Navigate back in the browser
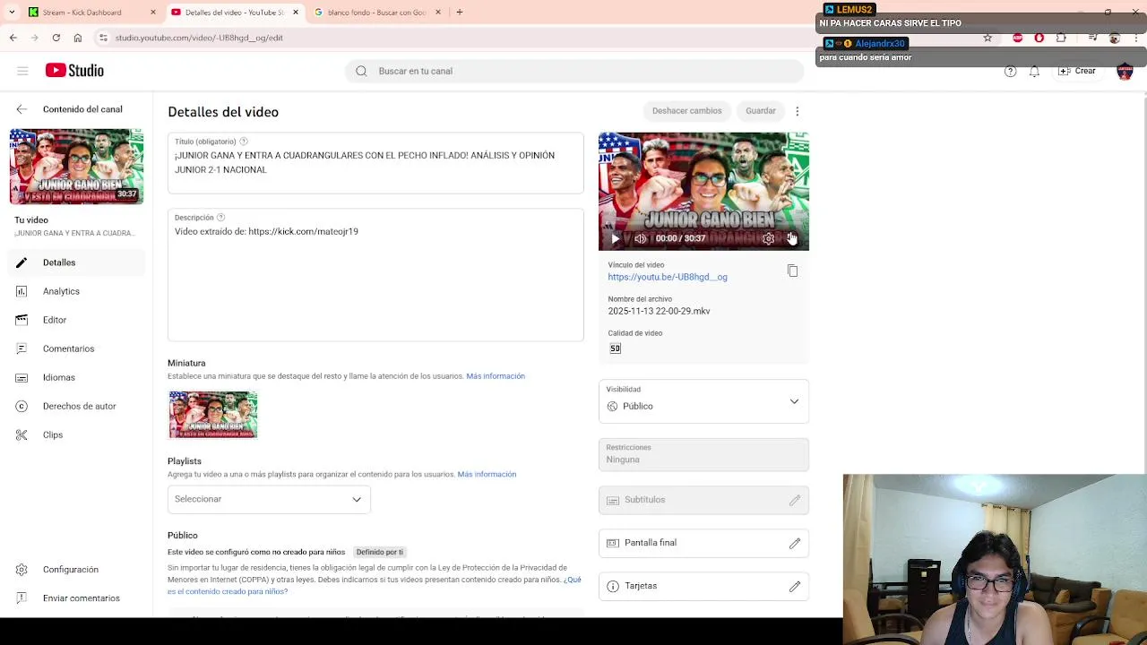 click(x=13, y=38)
